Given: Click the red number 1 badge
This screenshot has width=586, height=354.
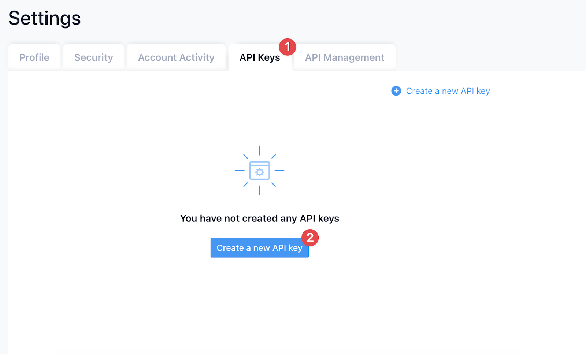Looking at the screenshot, I should [x=287, y=47].
